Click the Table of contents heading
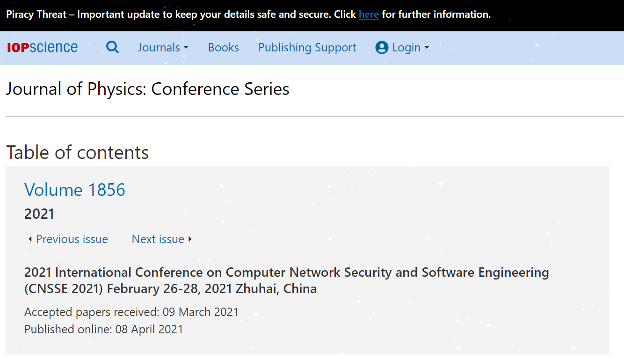 point(77,152)
